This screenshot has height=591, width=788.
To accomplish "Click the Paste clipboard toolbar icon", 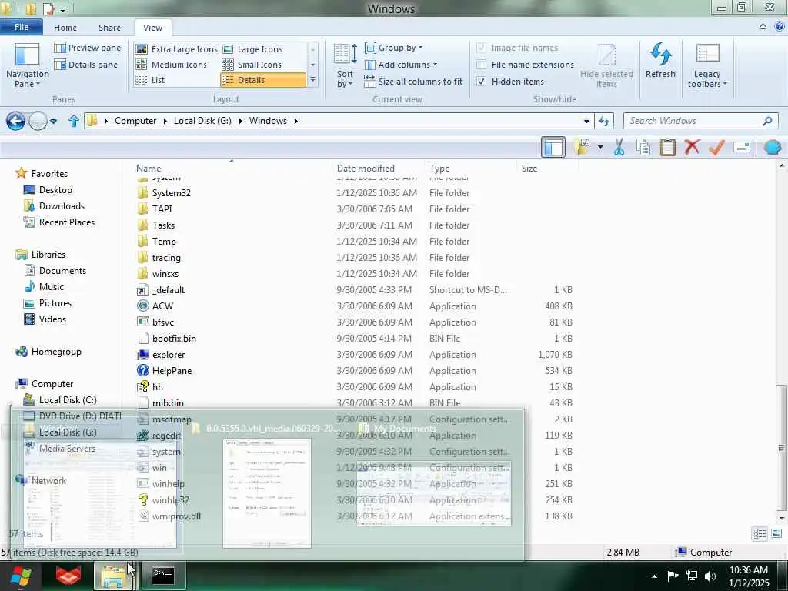I will tap(667, 147).
